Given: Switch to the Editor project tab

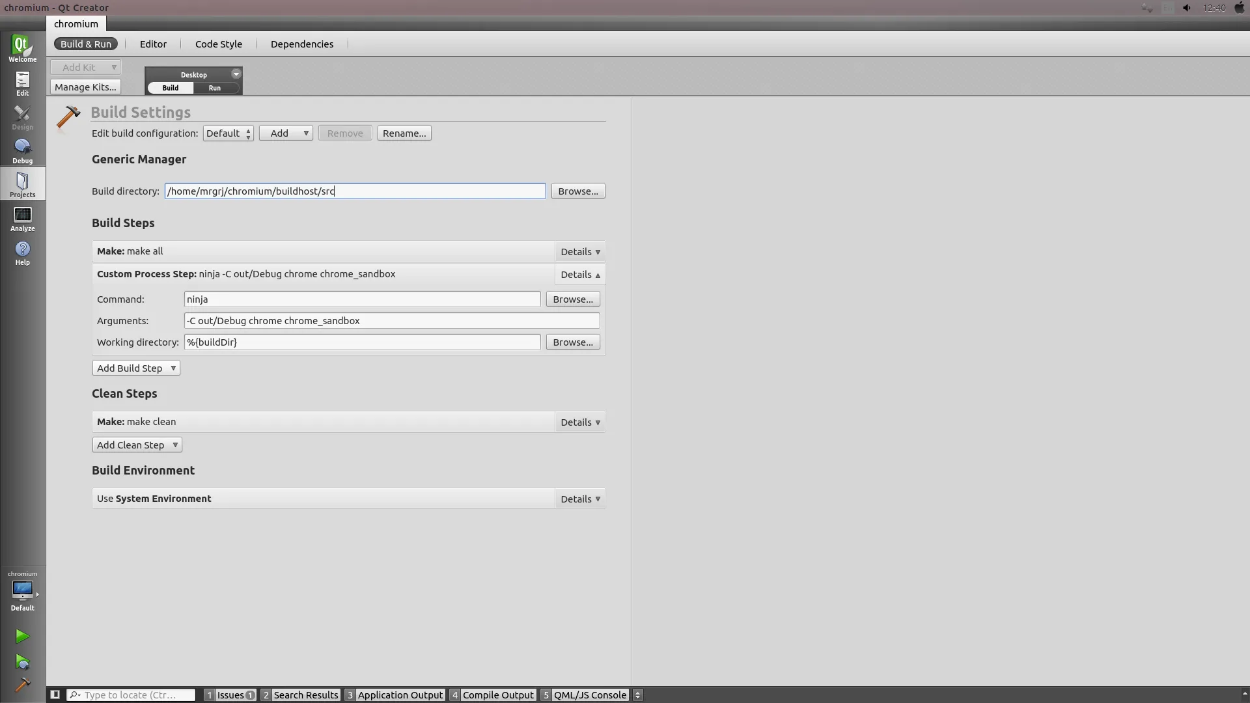Looking at the screenshot, I should coord(153,44).
